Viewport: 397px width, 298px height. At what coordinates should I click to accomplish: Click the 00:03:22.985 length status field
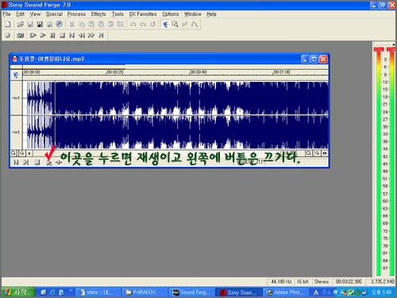(349, 282)
